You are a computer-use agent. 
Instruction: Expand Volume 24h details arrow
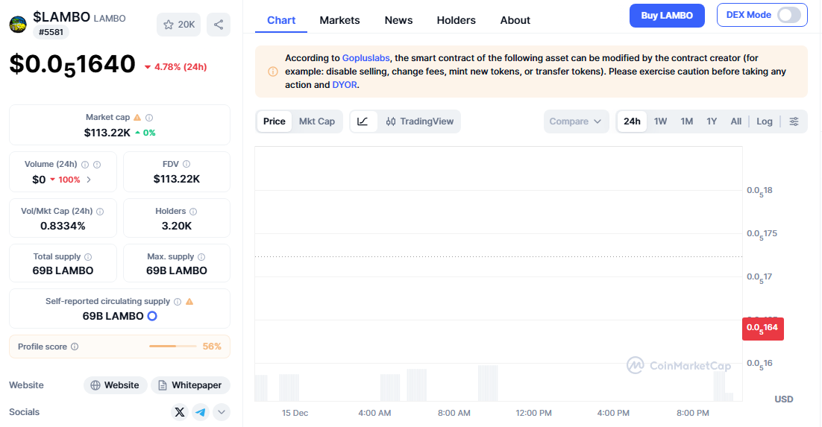(x=90, y=180)
